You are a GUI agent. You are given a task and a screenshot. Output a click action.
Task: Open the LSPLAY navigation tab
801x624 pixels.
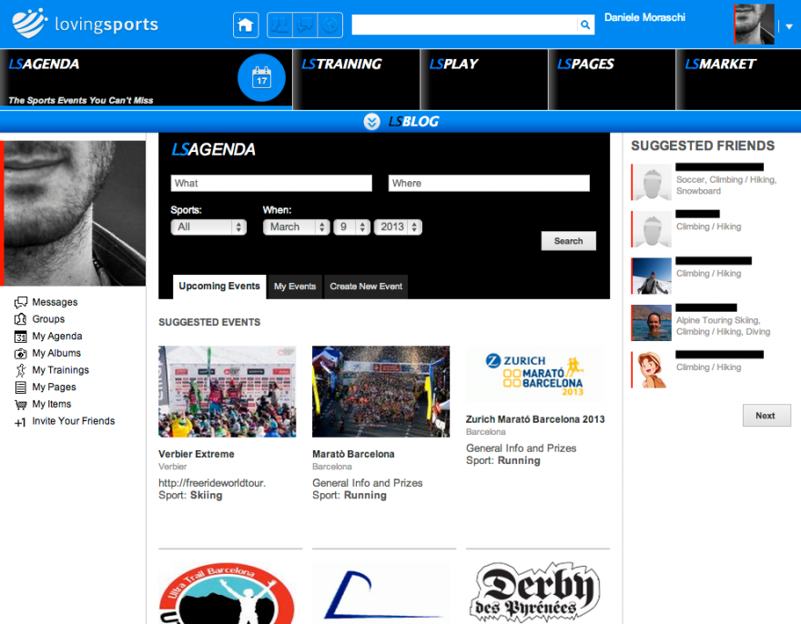[483, 80]
